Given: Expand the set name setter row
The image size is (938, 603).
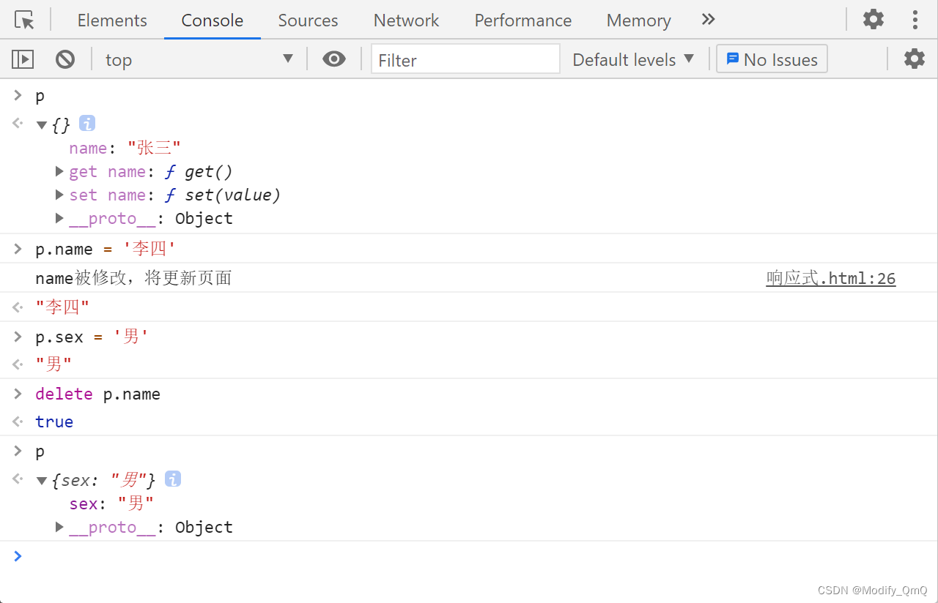Looking at the screenshot, I should 60,195.
